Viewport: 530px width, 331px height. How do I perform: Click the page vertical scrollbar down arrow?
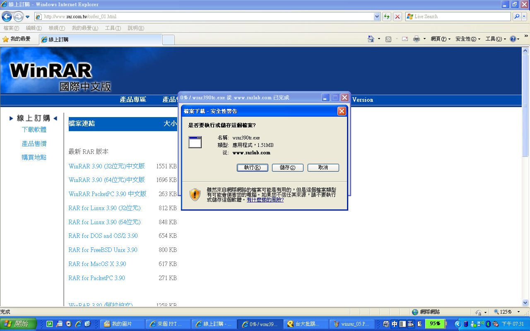point(525,302)
